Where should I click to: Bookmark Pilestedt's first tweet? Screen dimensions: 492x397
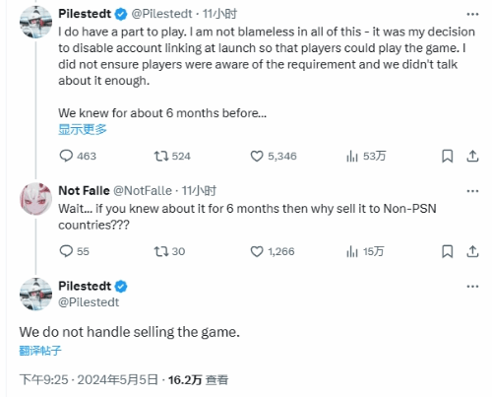tap(448, 156)
